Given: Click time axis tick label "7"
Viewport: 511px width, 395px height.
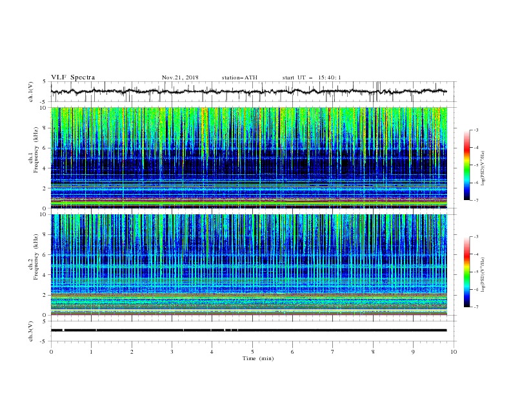Looking at the screenshot, I should [333, 352].
